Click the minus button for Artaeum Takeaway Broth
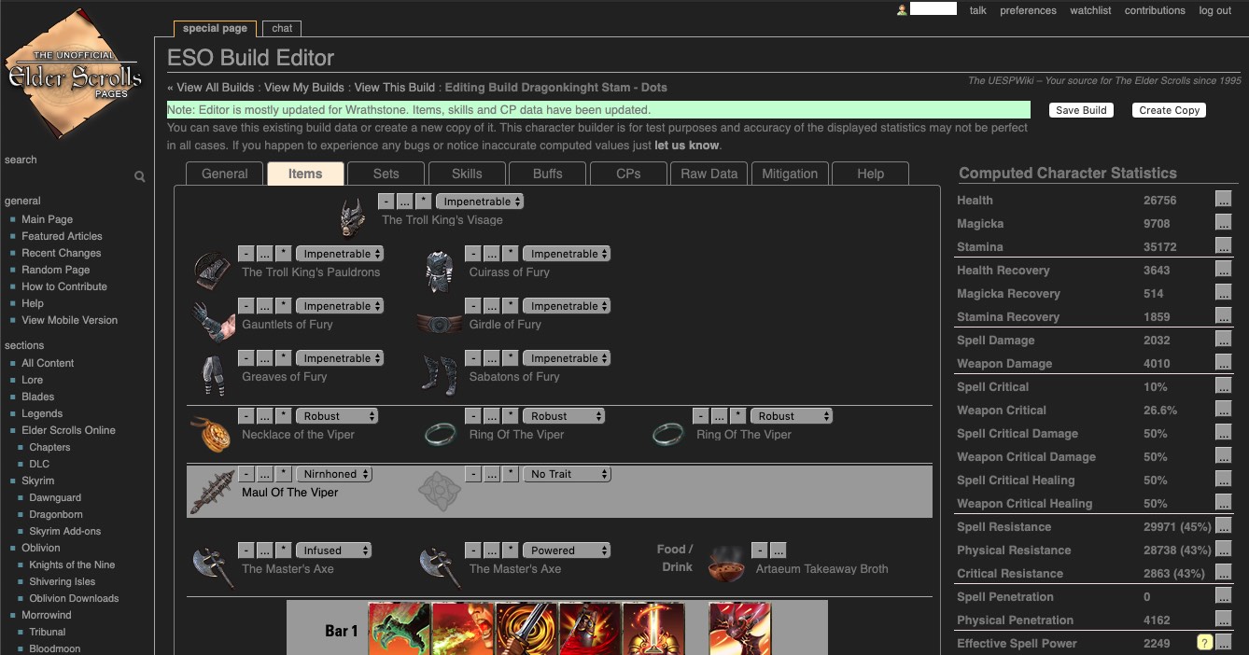This screenshot has height=655, width=1249. click(759, 550)
